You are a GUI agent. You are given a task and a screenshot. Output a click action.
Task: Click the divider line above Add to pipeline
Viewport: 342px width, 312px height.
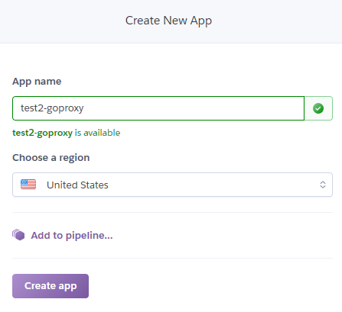pos(172,212)
